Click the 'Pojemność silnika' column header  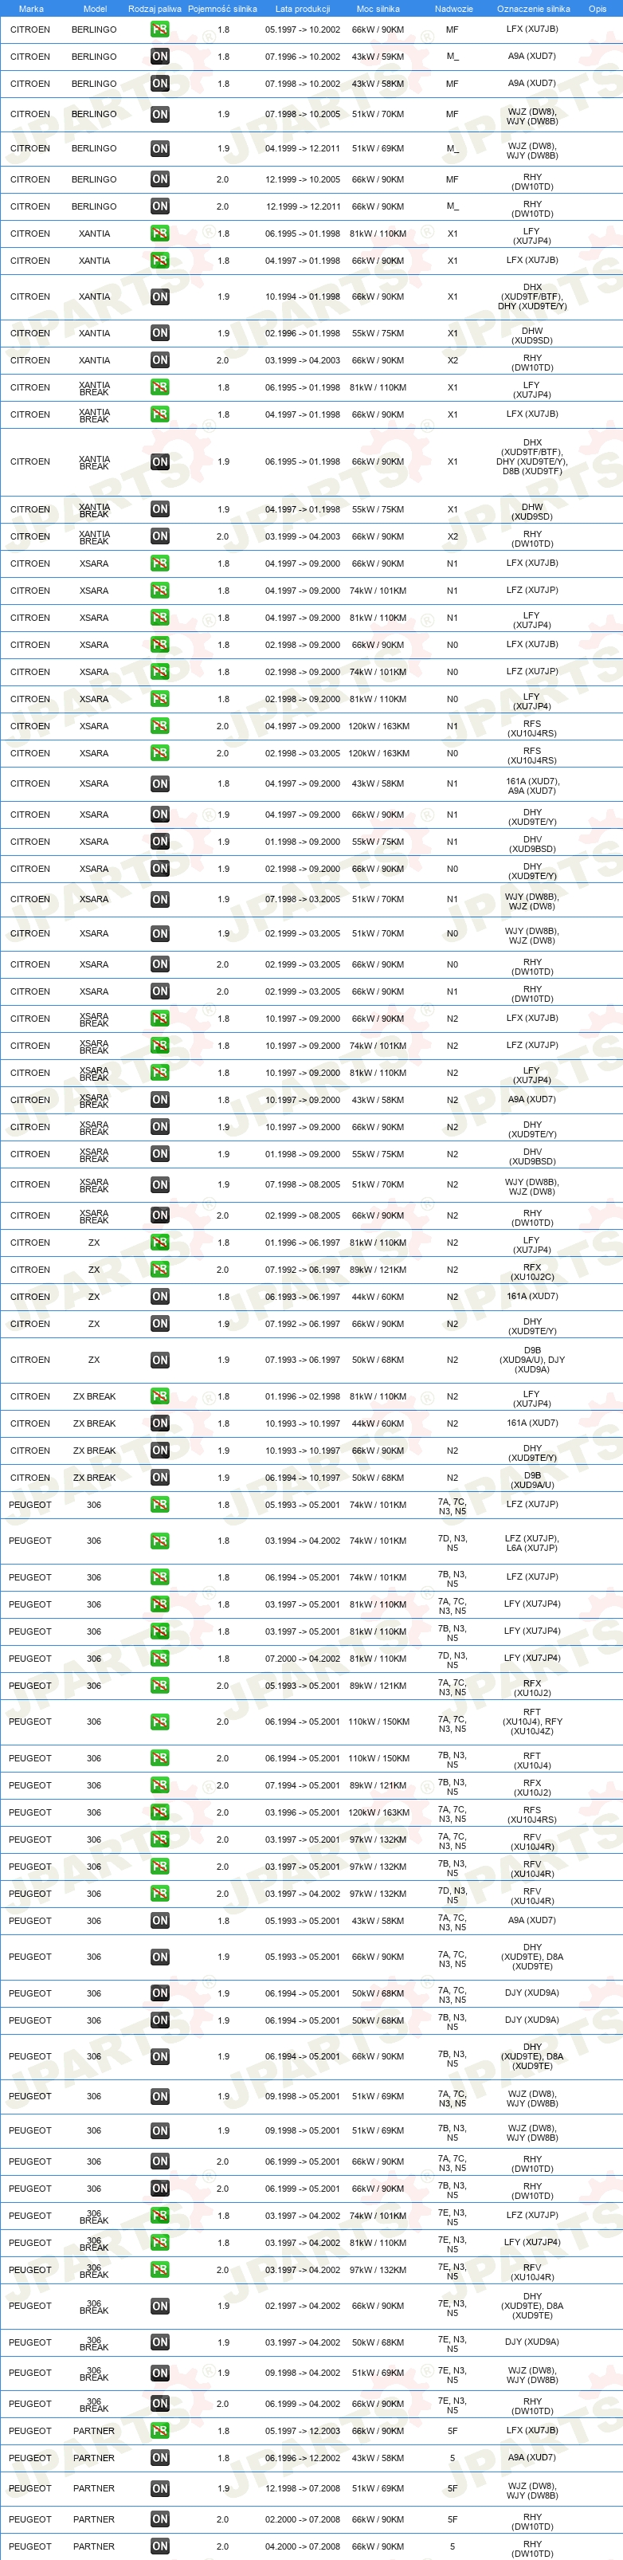222,9
